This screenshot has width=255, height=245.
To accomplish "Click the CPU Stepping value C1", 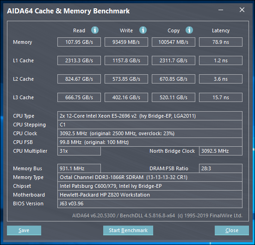I will coord(150,125).
